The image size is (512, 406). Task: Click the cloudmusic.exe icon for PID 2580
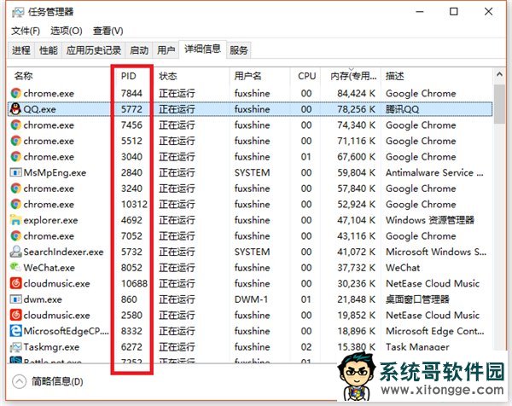coord(15,315)
